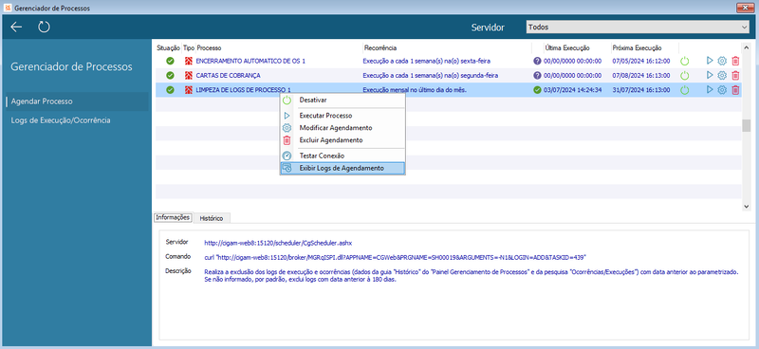This screenshot has height=349, width=759.
Task: Choose Excluir Agendamento from context menu
Action: [342, 140]
